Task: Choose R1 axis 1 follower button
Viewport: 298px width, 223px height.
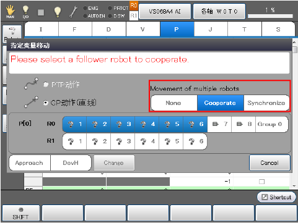Action: click(x=74, y=141)
